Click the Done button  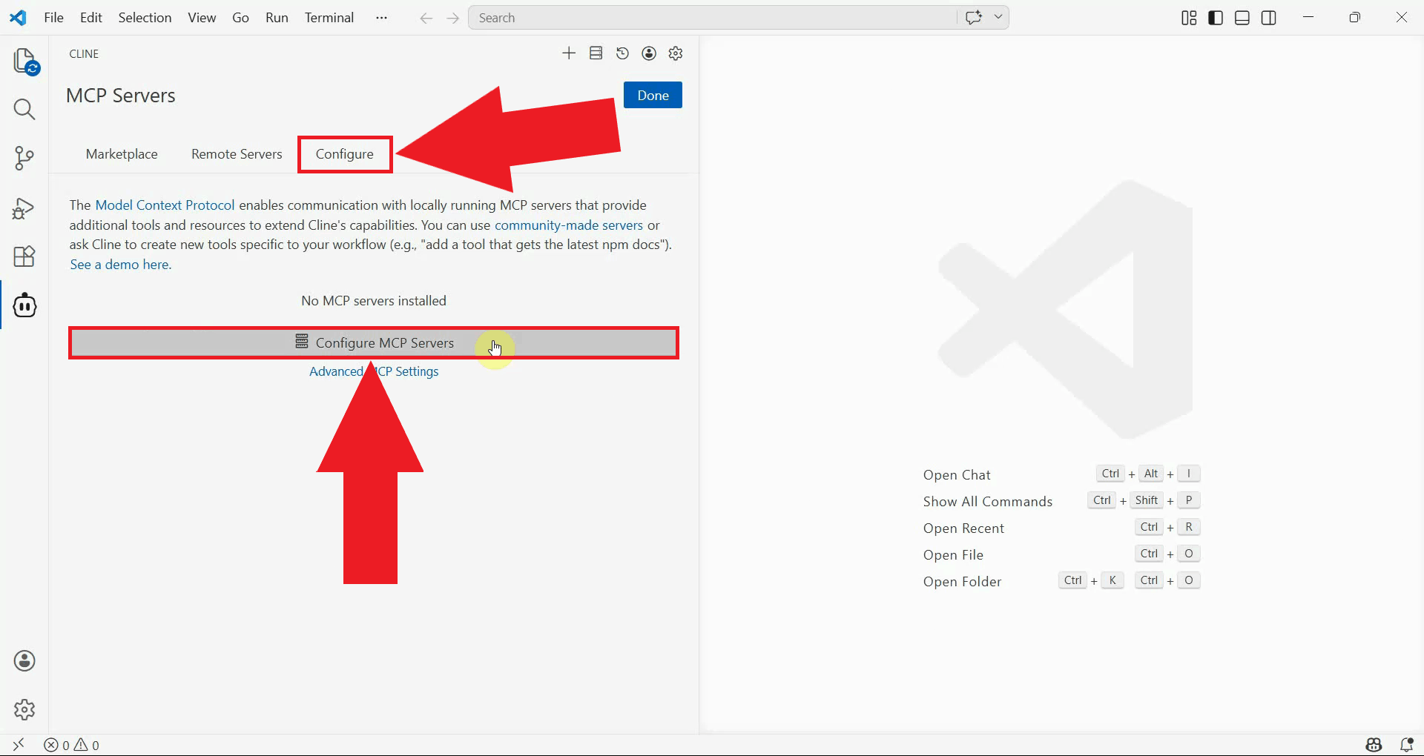(x=653, y=95)
